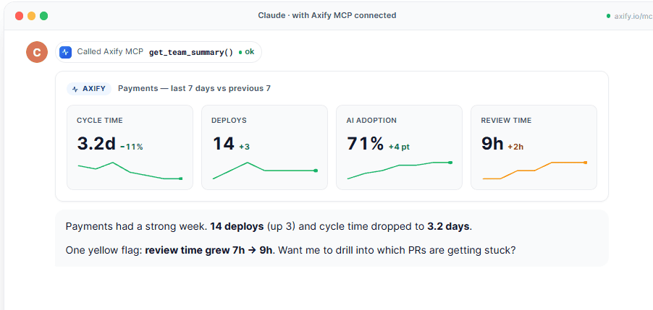Click the 'Want me to drill into' question
Screen dimensions: 653x310
pyautogui.click(x=396, y=251)
